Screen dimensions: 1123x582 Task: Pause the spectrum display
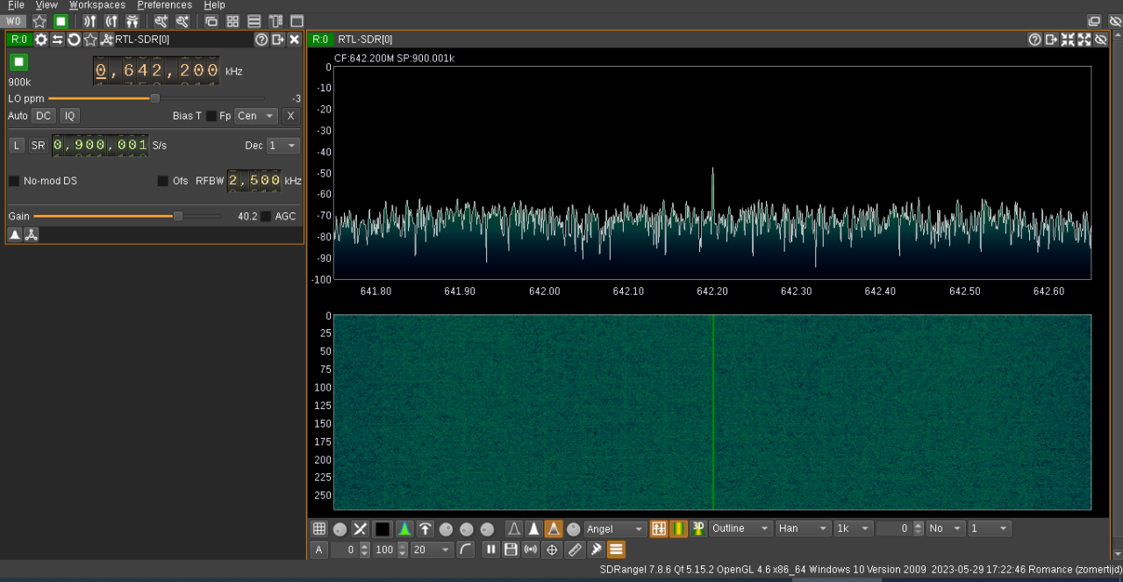(x=490, y=550)
